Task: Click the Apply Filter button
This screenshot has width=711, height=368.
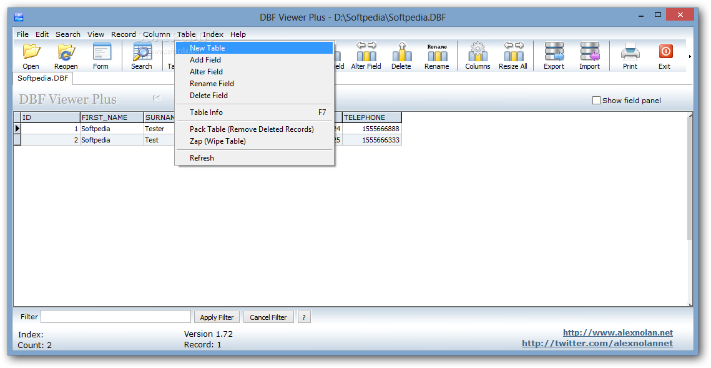Action: pyautogui.click(x=217, y=317)
